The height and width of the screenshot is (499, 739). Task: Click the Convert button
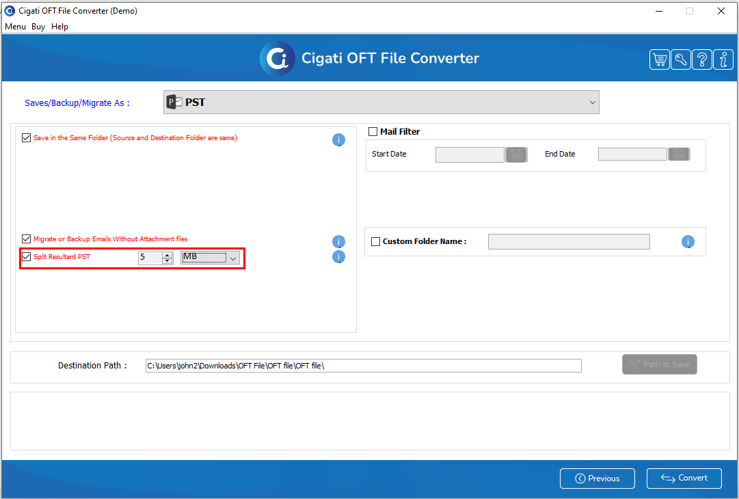[x=684, y=478]
